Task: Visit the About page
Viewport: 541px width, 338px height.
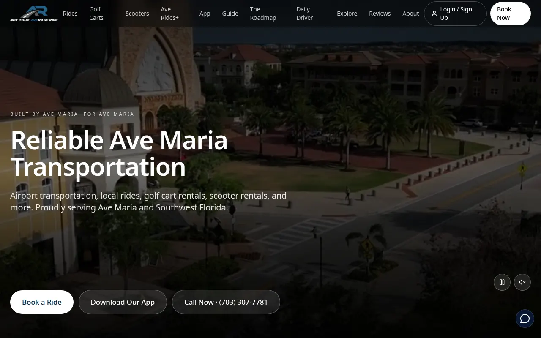Action: click(411, 14)
